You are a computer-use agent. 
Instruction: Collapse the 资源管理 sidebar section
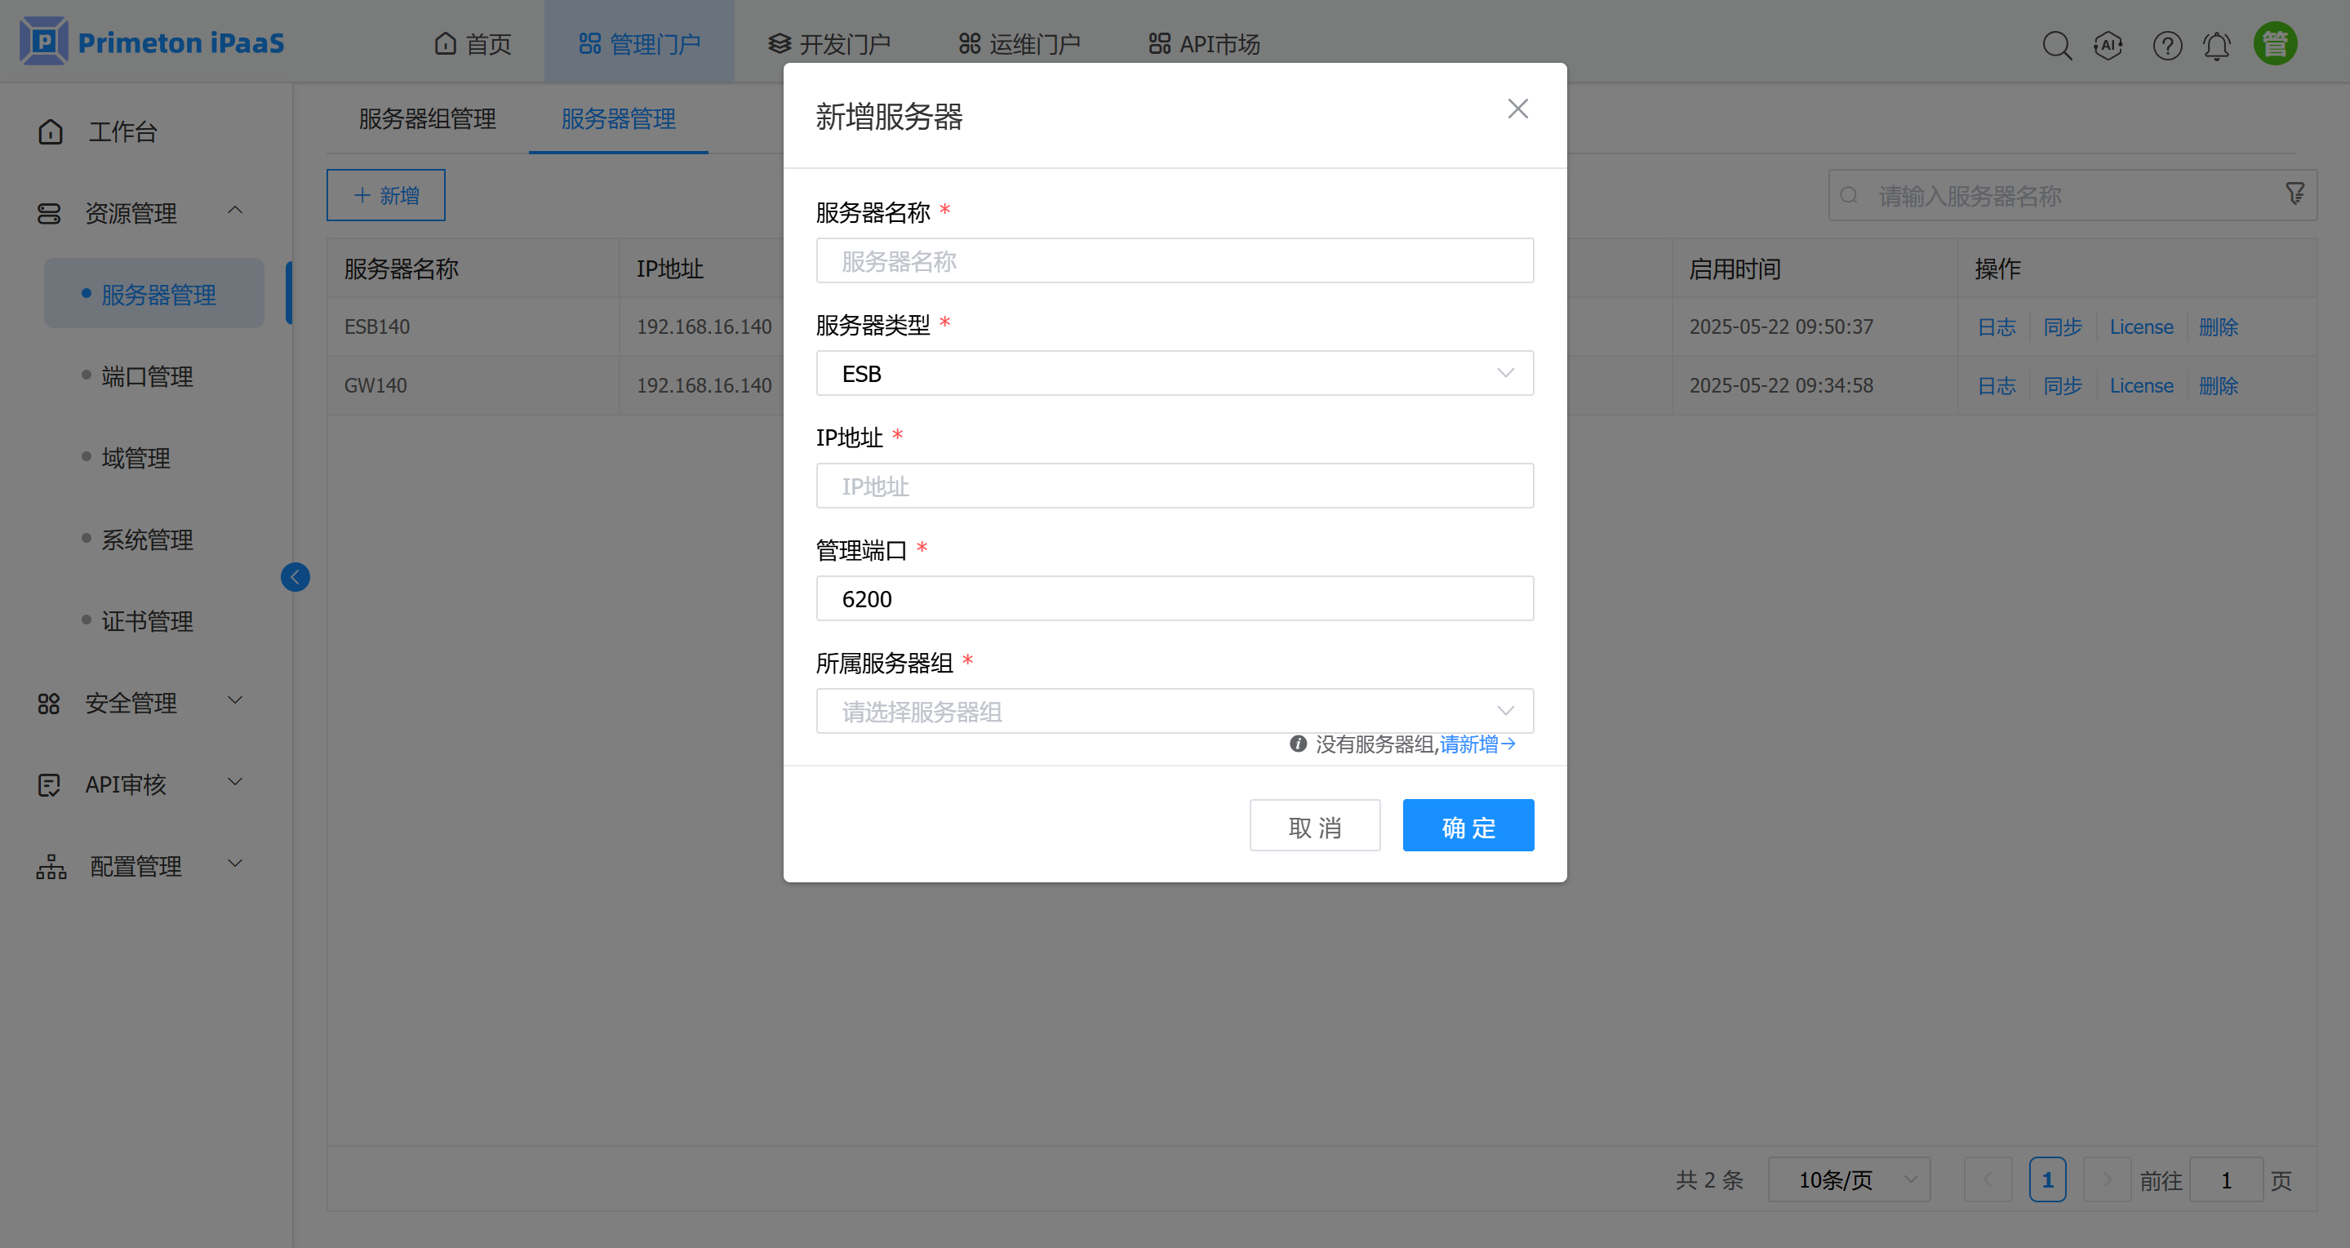(234, 211)
